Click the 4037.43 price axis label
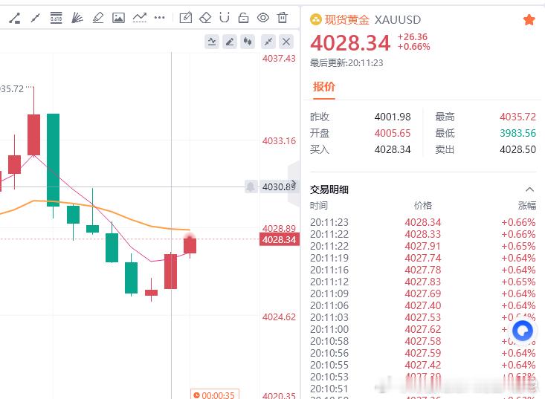Viewport: 545px width, 399px height. click(279, 59)
